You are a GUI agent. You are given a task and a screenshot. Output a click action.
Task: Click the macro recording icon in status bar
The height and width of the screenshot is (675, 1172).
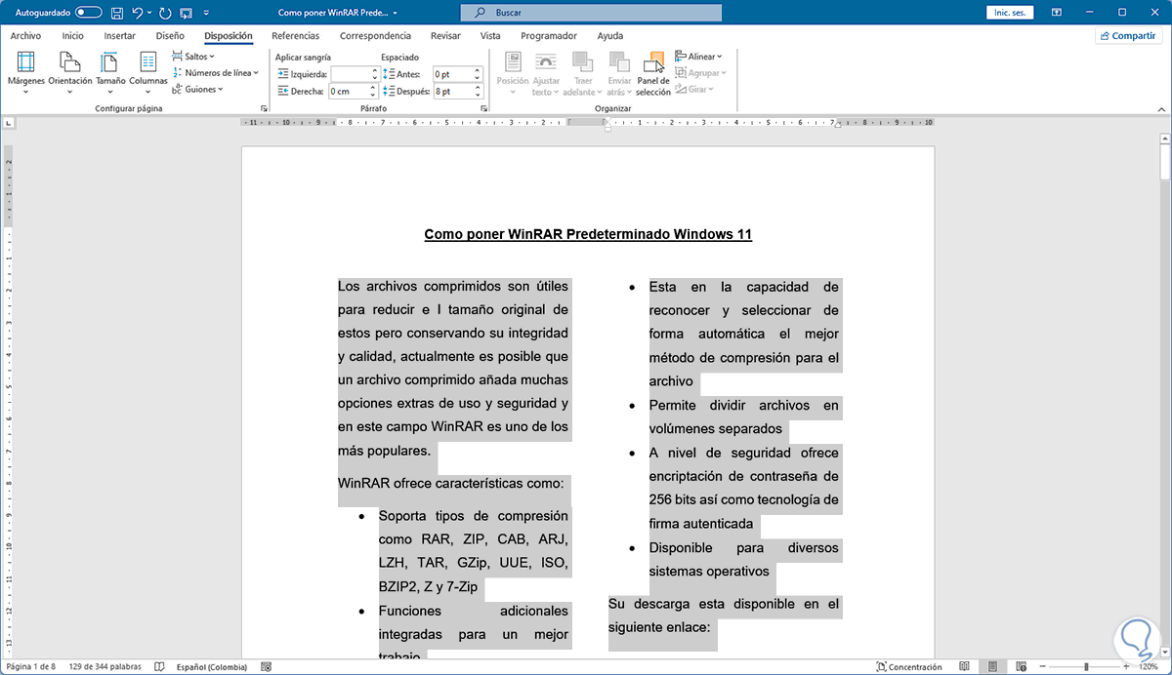click(x=268, y=667)
